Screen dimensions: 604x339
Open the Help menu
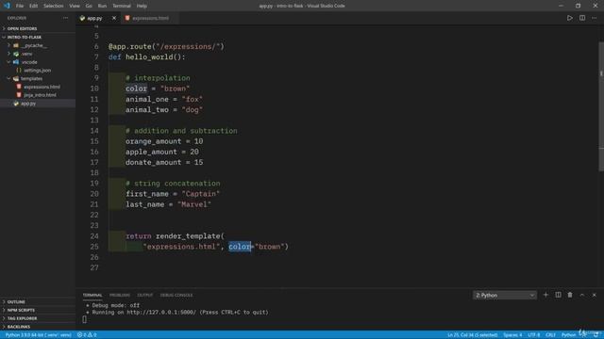(x=142, y=6)
